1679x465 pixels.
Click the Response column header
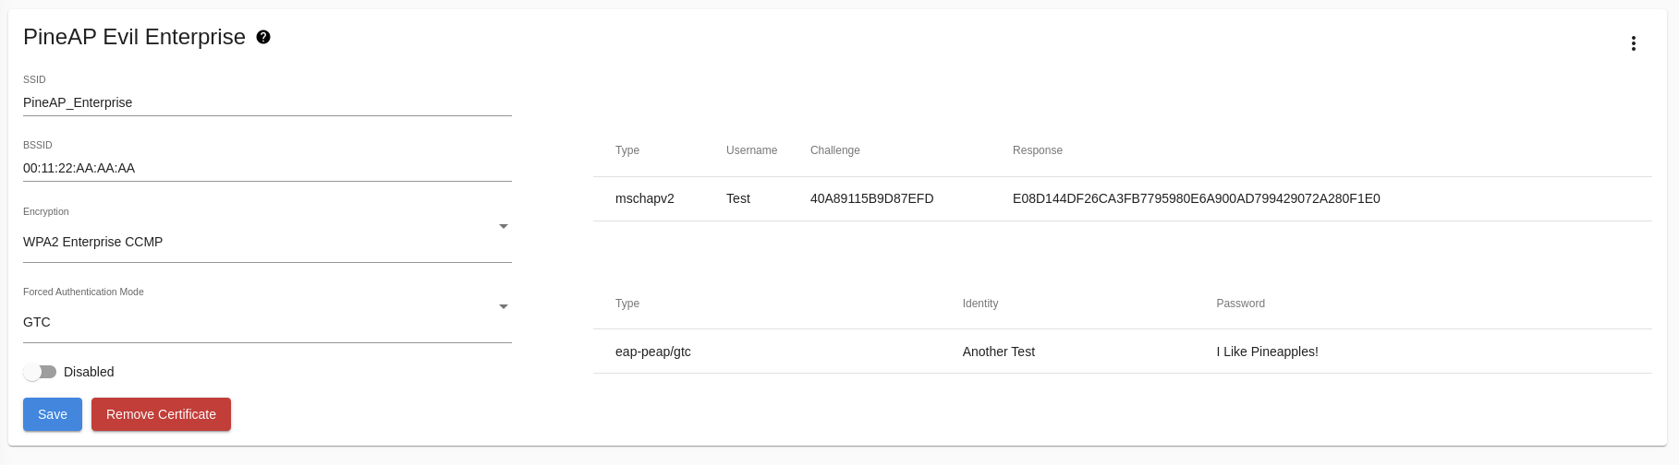tap(1038, 150)
